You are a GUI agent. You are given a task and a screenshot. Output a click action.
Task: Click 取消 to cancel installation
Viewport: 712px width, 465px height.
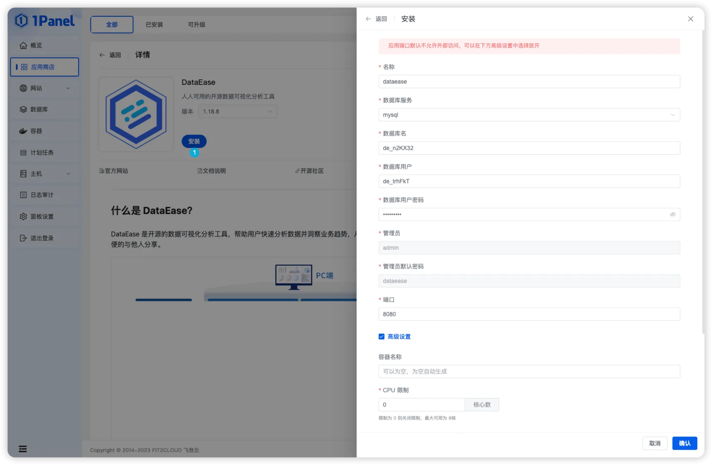tap(655, 443)
